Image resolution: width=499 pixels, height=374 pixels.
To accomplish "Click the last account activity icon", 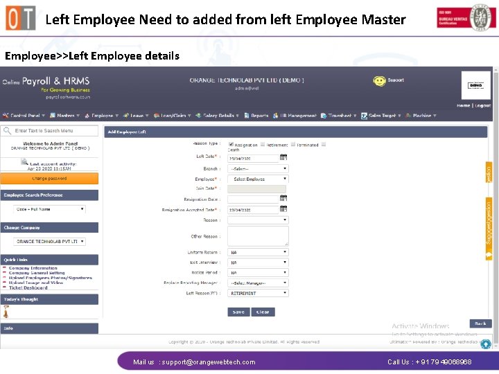I will coord(24,161).
